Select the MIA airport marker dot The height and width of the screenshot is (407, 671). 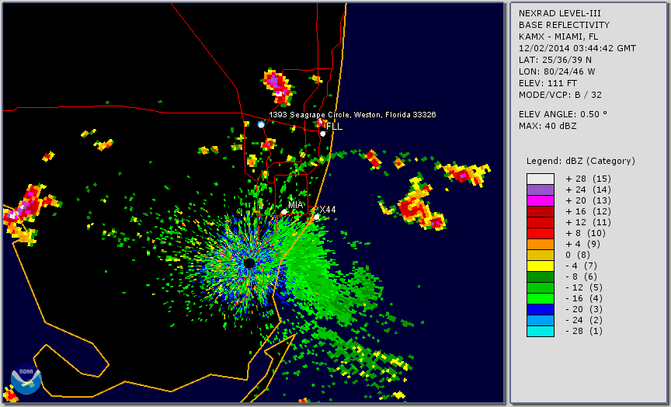pos(284,212)
